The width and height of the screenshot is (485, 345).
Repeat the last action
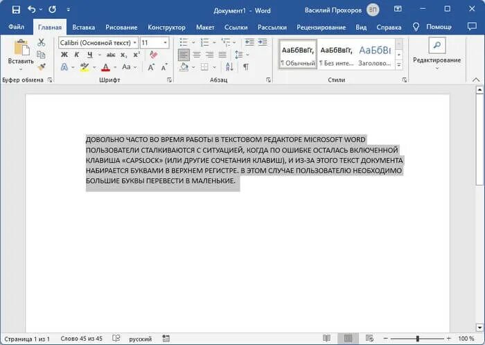[x=52, y=10]
